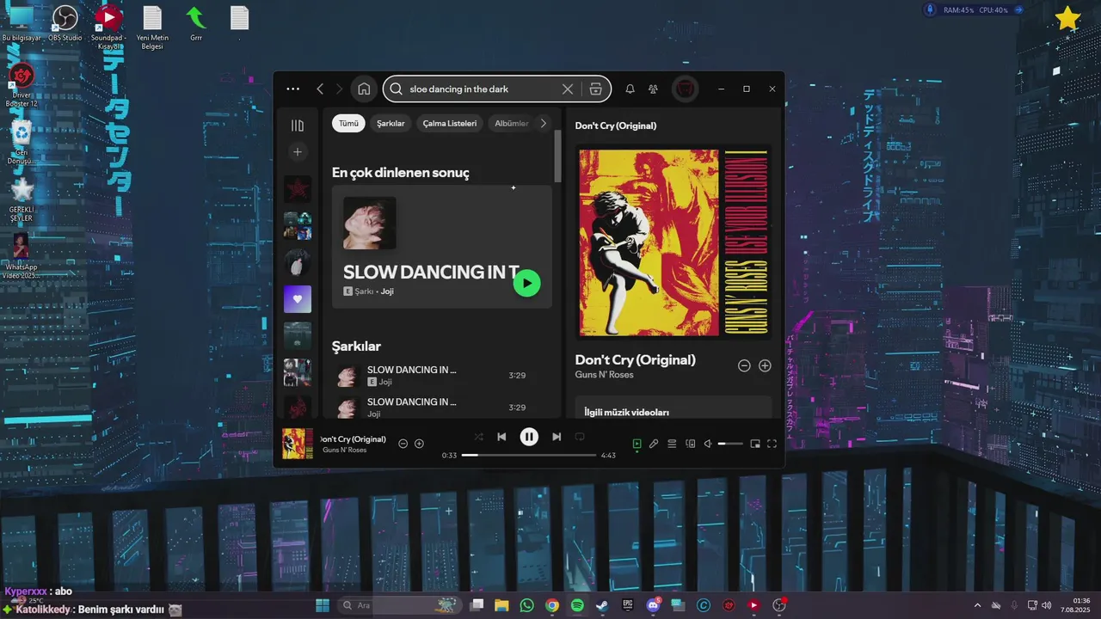Open the first SLOW DANCING IN song row

[x=443, y=376]
